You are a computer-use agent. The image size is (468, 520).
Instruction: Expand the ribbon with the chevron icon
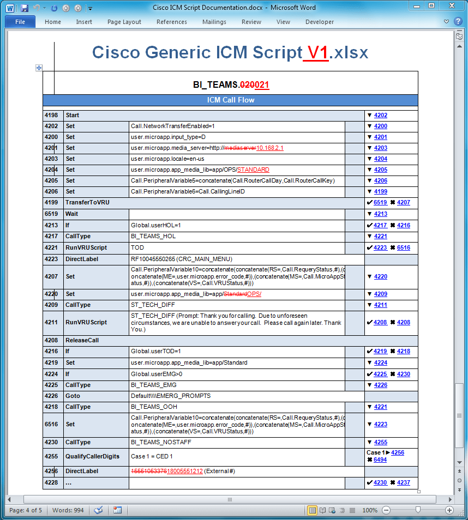coord(446,22)
